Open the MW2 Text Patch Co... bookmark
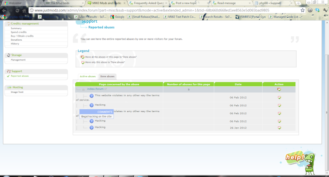 tap(180, 17)
